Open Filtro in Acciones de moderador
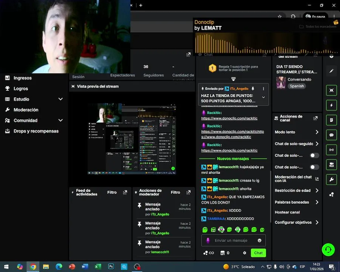The image size is (340, 272). tap(175, 192)
